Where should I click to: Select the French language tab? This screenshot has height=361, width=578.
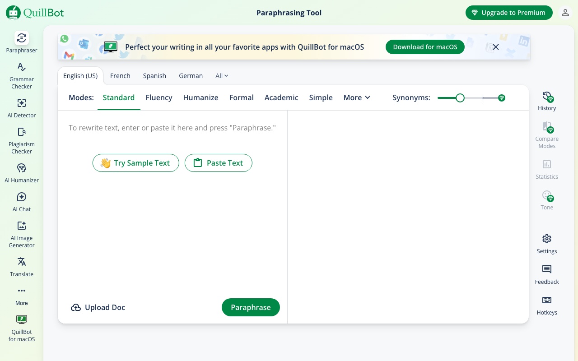click(x=120, y=76)
